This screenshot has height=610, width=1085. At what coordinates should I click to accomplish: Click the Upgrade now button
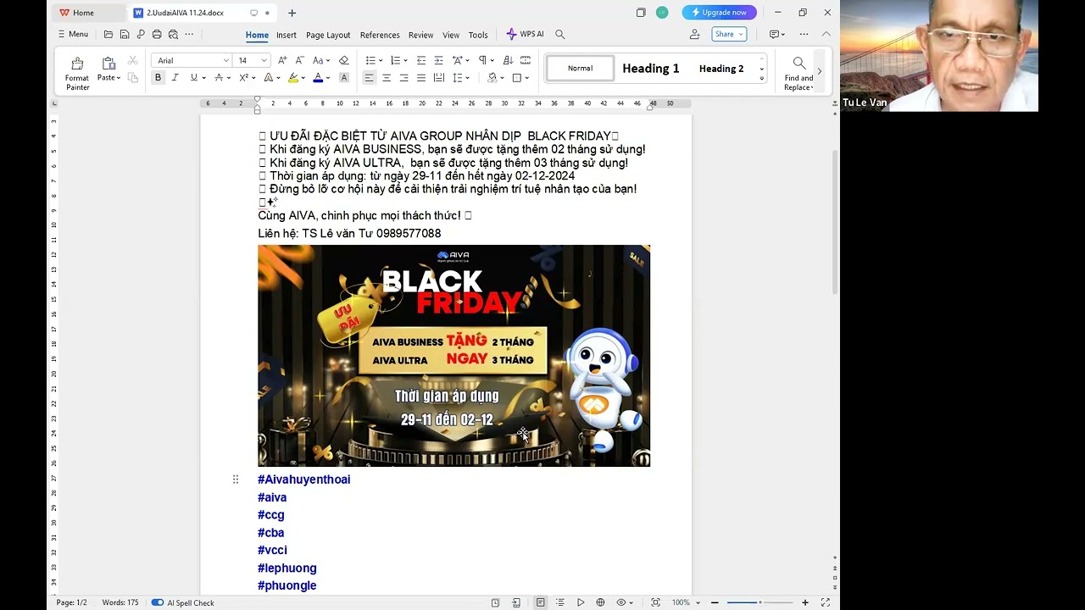click(720, 13)
